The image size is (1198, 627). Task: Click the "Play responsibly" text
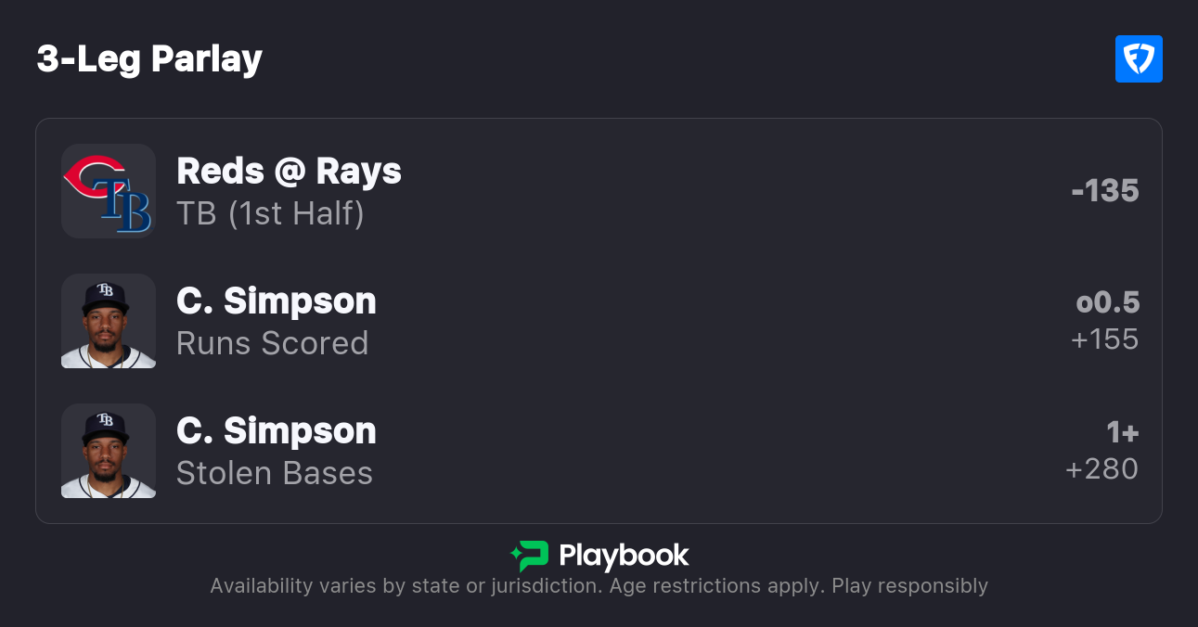(x=909, y=586)
